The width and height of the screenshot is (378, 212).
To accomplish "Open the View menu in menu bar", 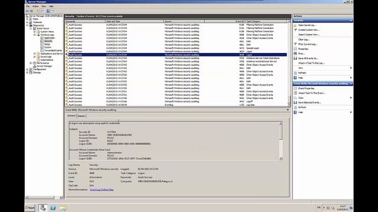I will (44, 6).
